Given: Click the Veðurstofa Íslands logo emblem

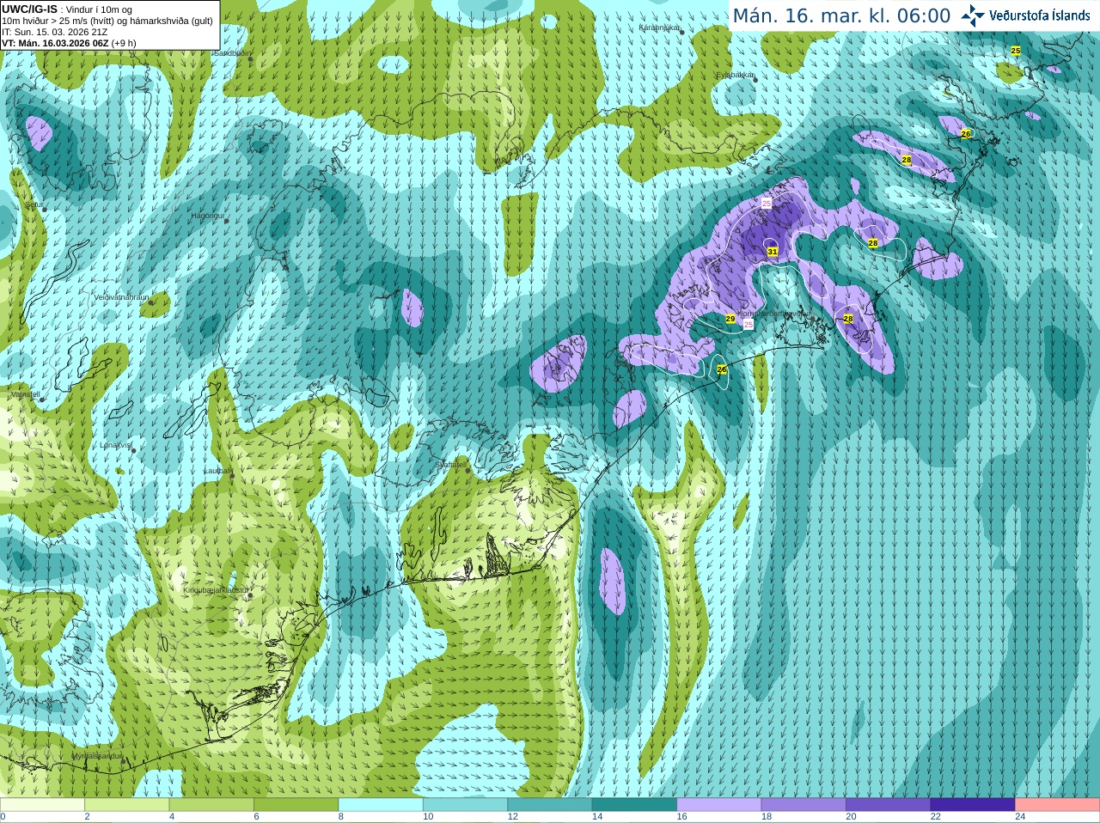Looking at the screenshot, I should click(973, 15).
